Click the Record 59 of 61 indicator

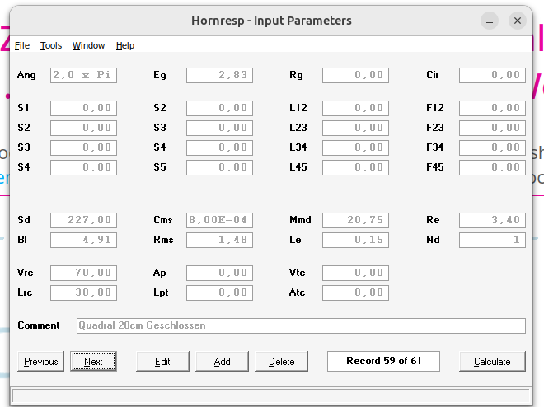pos(383,361)
